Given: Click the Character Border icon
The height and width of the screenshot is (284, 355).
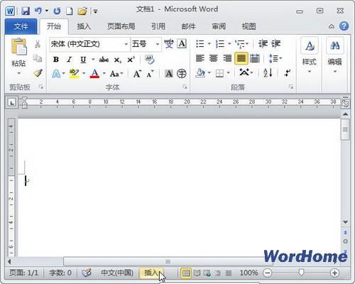Looking at the screenshot, I should pos(182,44).
